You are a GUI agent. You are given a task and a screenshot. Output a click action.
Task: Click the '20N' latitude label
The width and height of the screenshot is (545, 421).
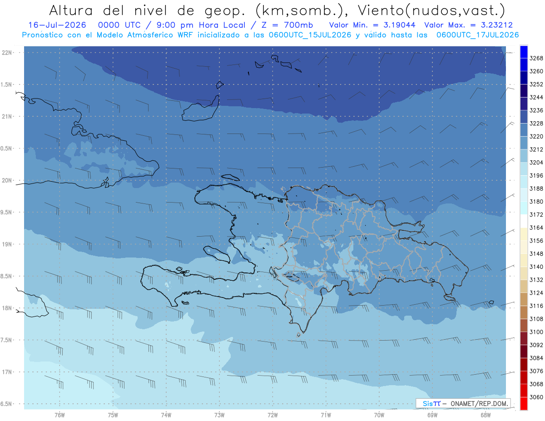click(x=7, y=180)
